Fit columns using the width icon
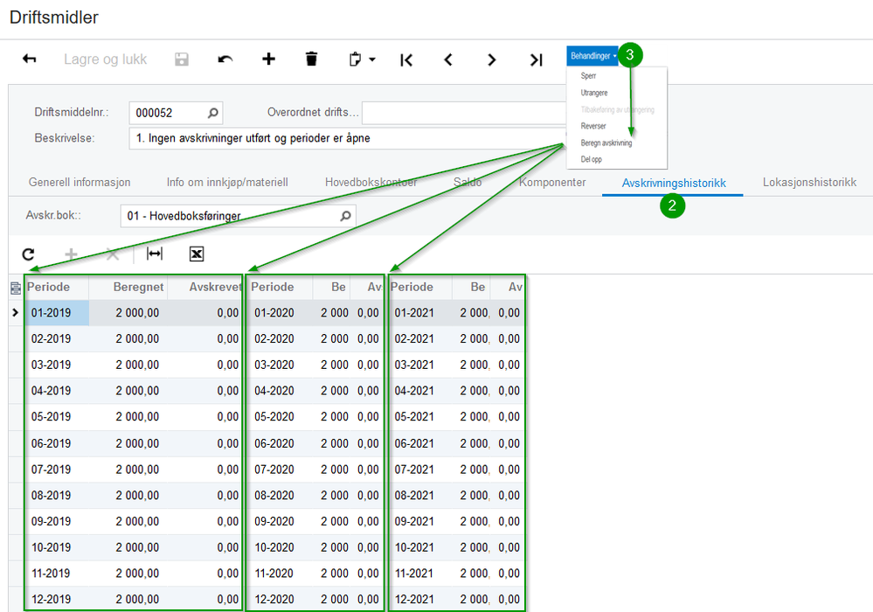The image size is (873, 612). [x=155, y=254]
